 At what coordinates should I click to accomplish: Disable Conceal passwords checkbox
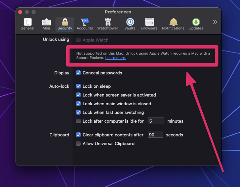(78, 73)
